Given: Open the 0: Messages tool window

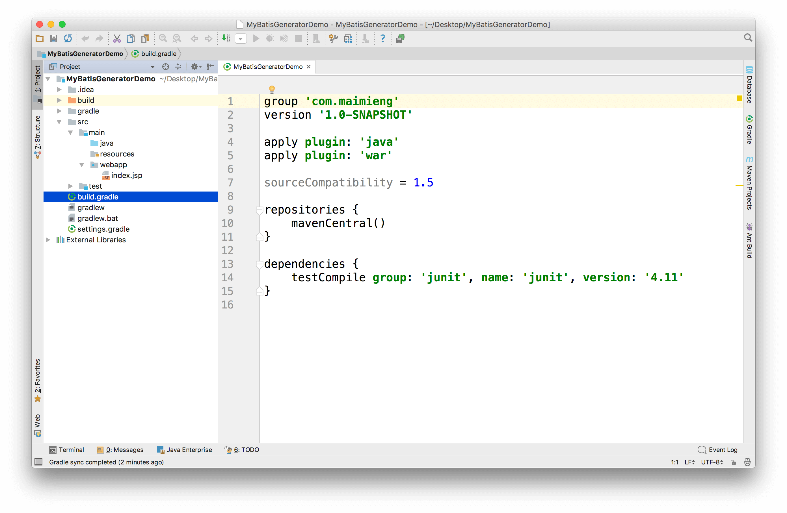Looking at the screenshot, I should [120, 450].
